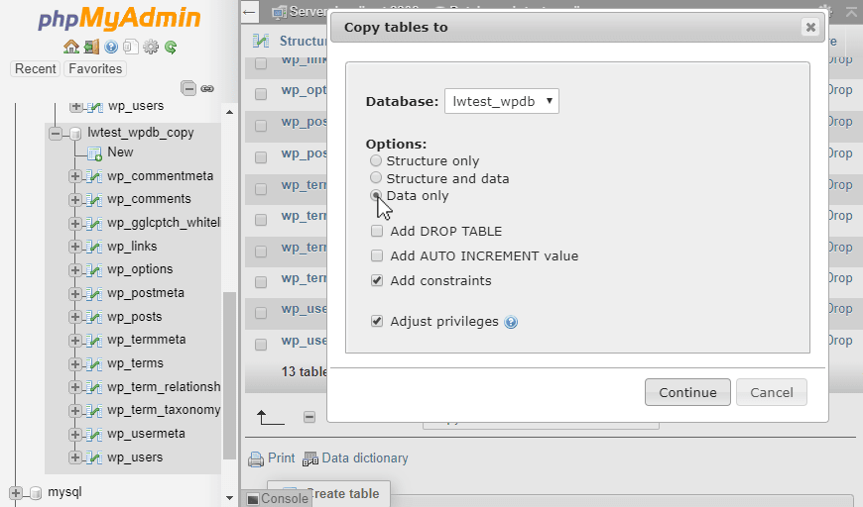The height and width of the screenshot is (507, 863).
Task: Open the Data dictionary link
Action: pos(365,458)
